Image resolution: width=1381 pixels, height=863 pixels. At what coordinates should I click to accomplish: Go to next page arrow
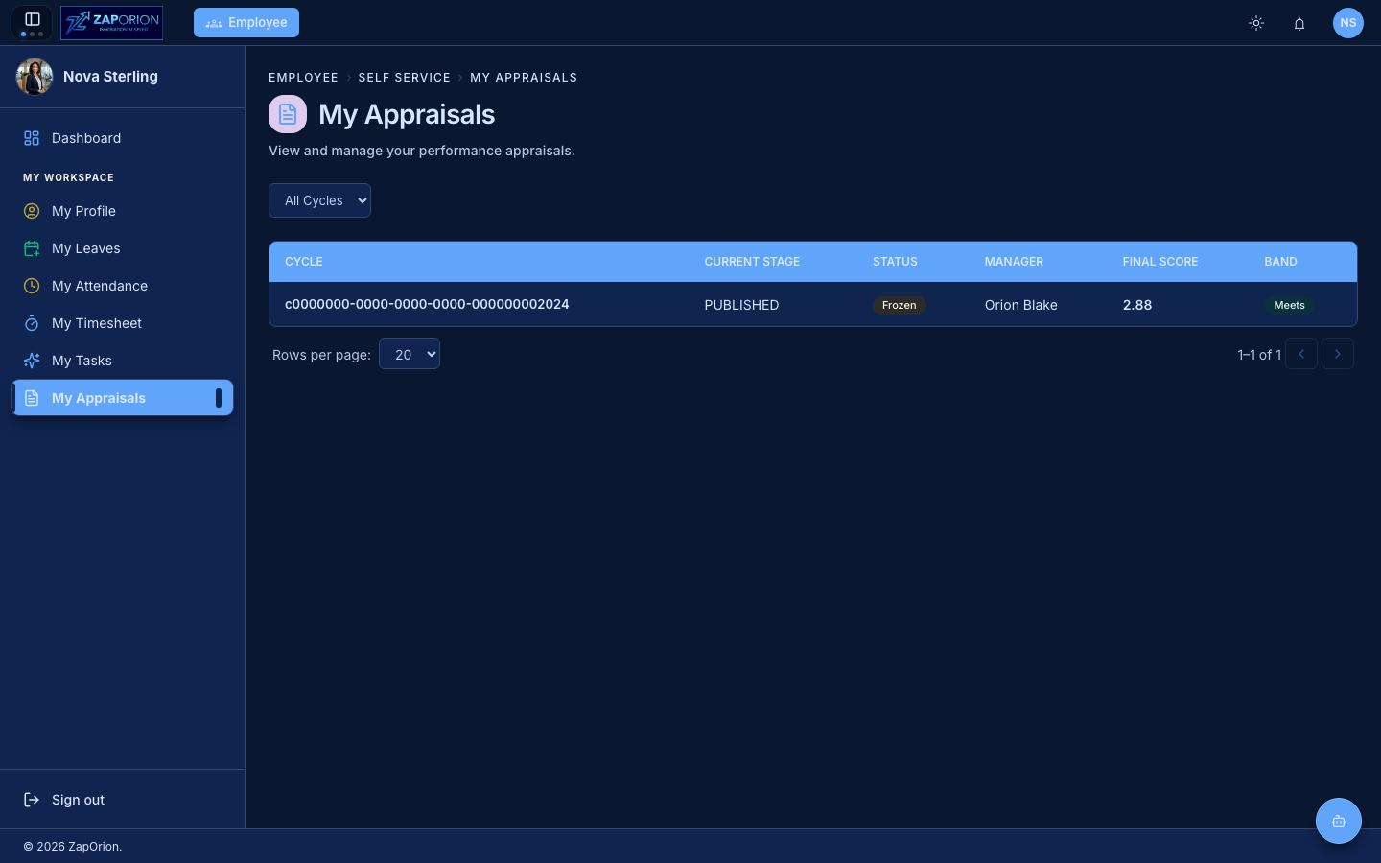(x=1338, y=354)
